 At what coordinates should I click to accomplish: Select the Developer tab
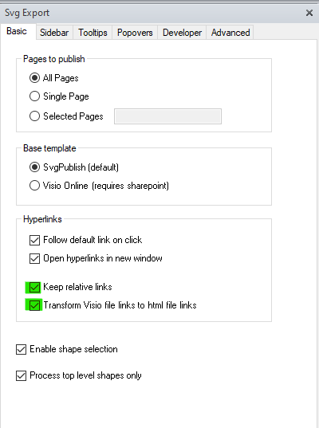(x=182, y=33)
